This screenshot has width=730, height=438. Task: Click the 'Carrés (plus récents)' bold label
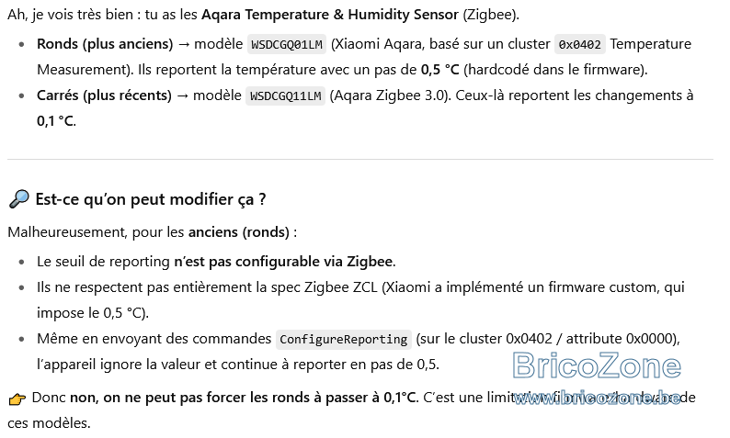pos(104,95)
